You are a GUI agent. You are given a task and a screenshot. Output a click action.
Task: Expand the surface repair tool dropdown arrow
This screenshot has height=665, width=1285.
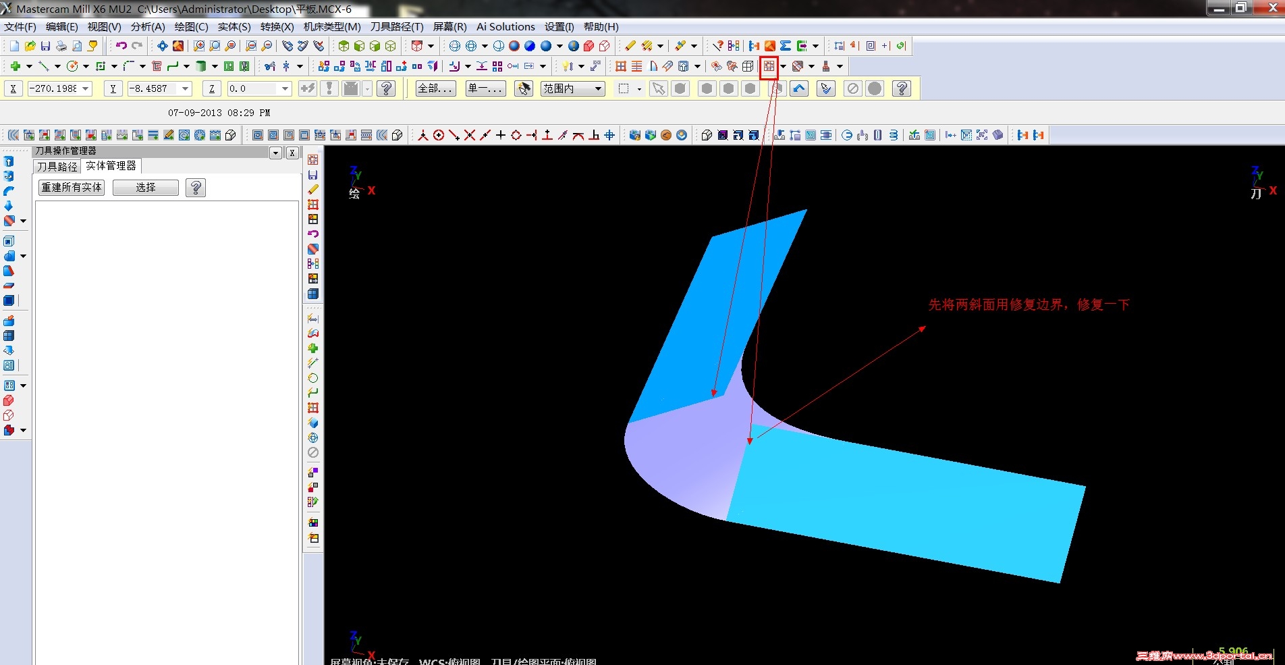[x=783, y=66]
